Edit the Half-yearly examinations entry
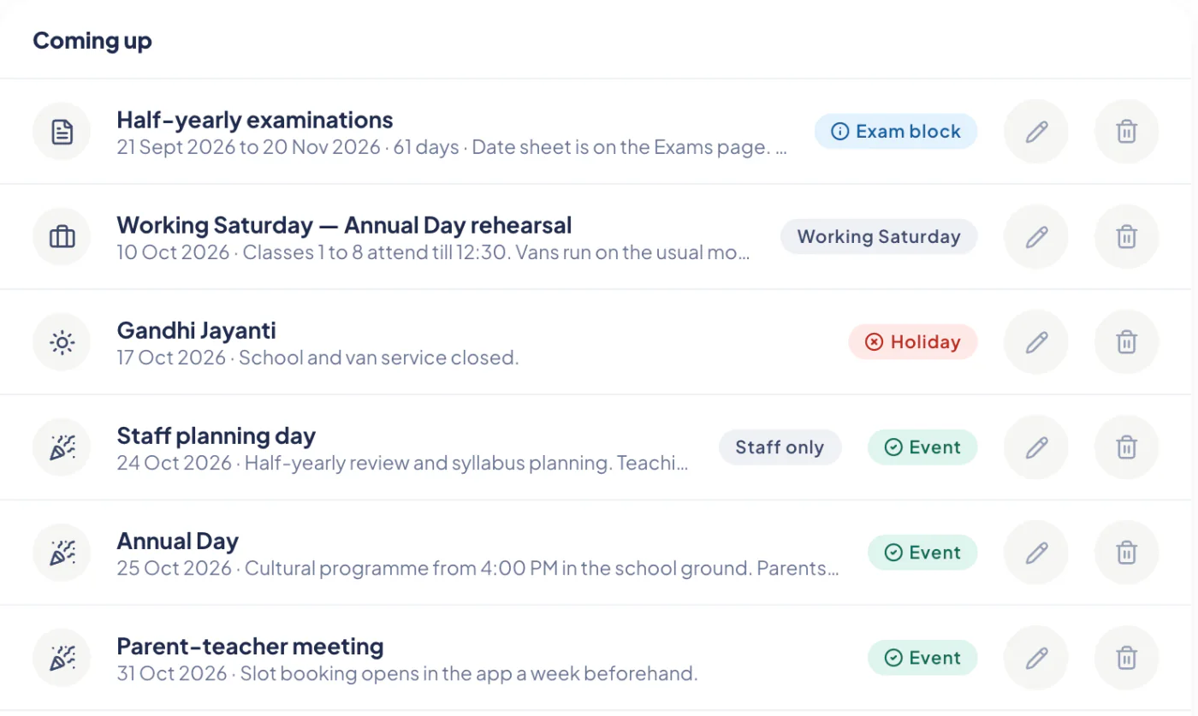This screenshot has height=716, width=1198. 1036,132
